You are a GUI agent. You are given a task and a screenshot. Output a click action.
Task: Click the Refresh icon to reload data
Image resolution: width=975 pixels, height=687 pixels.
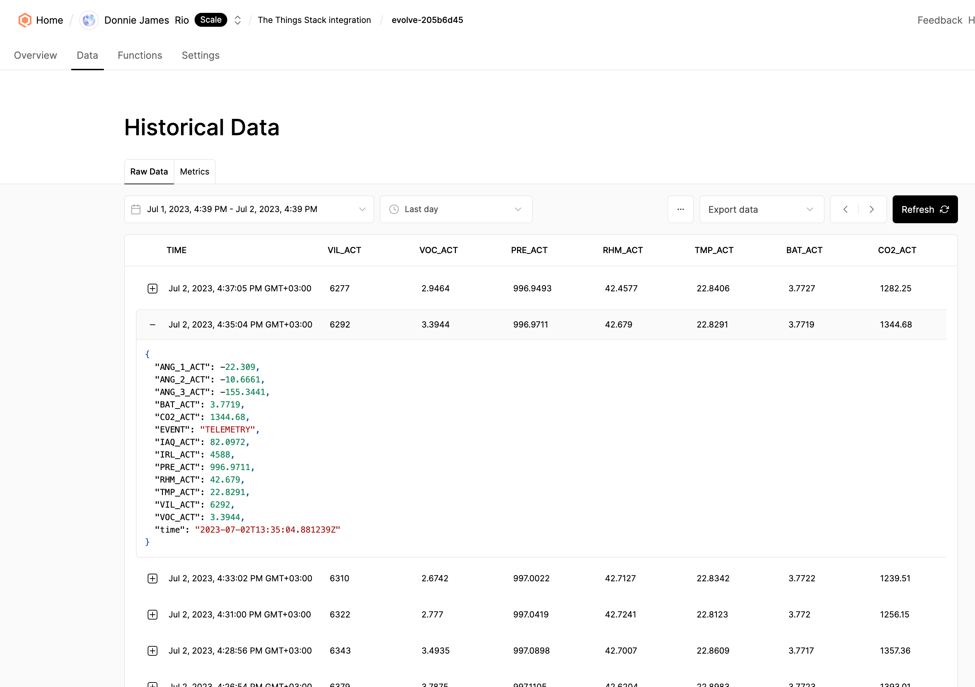click(944, 209)
